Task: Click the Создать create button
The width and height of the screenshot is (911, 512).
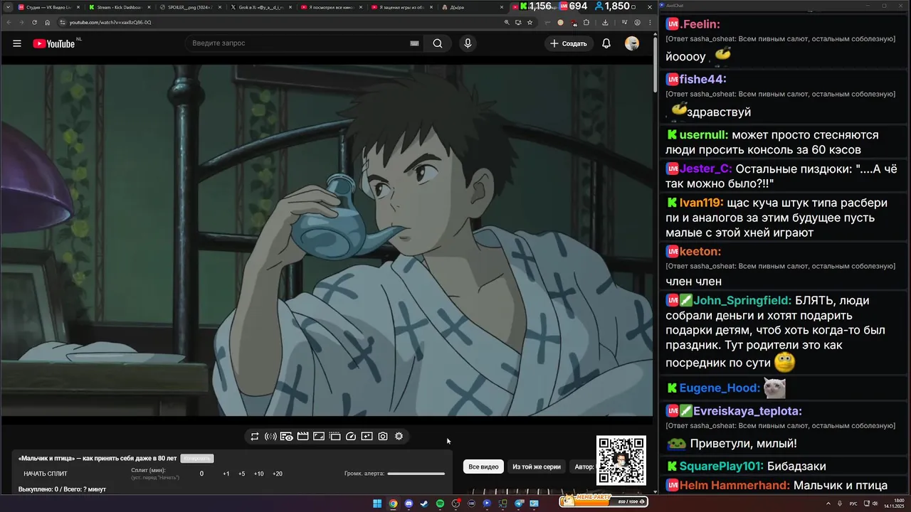Action: (x=569, y=43)
